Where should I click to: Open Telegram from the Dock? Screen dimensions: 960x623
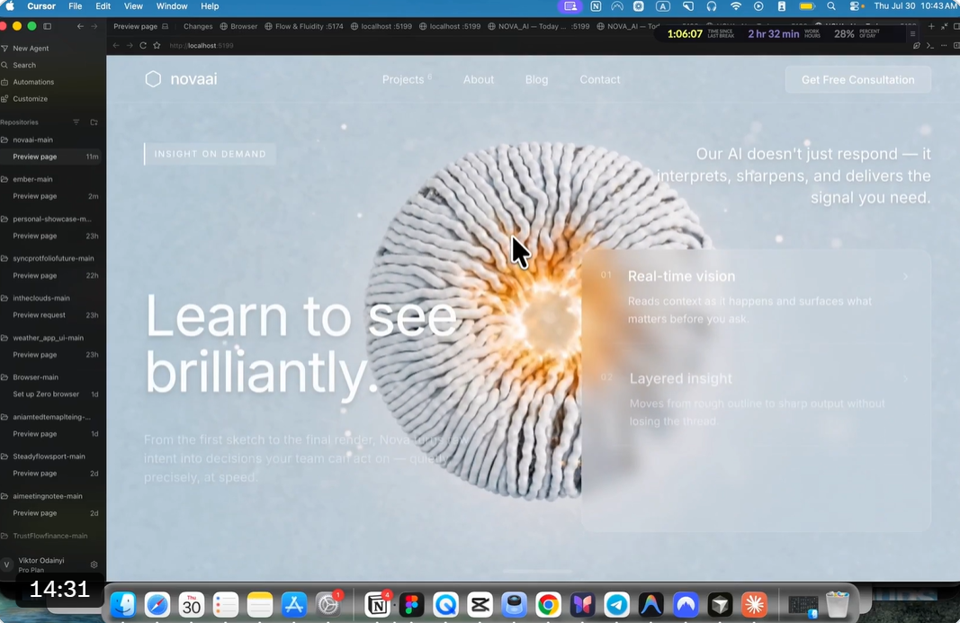(x=616, y=605)
